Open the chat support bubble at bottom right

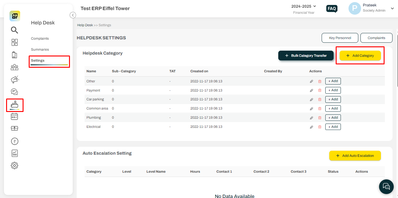click(x=386, y=186)
